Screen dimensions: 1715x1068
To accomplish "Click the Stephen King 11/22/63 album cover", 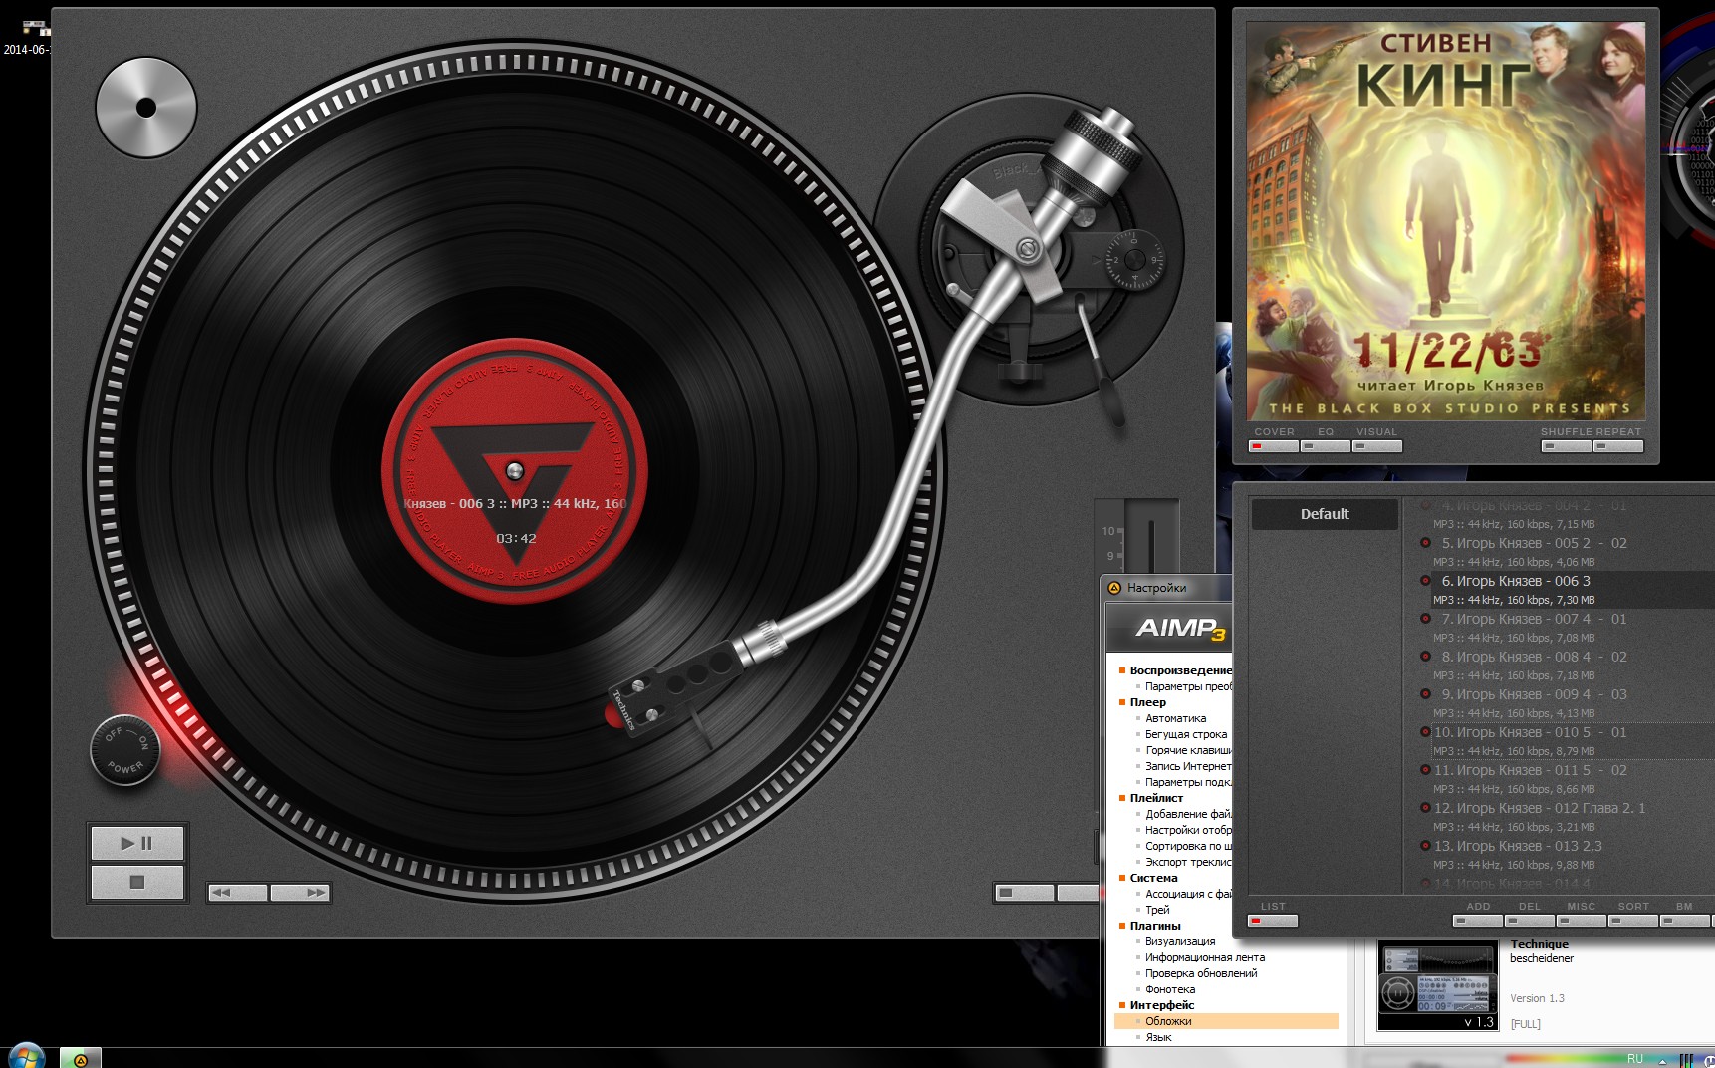I will point(1445,221).
